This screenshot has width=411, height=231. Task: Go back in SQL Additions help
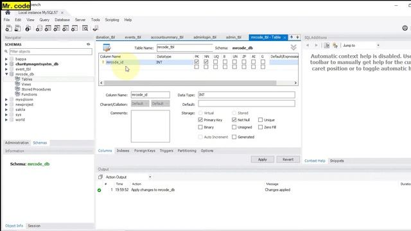(308, 46)
